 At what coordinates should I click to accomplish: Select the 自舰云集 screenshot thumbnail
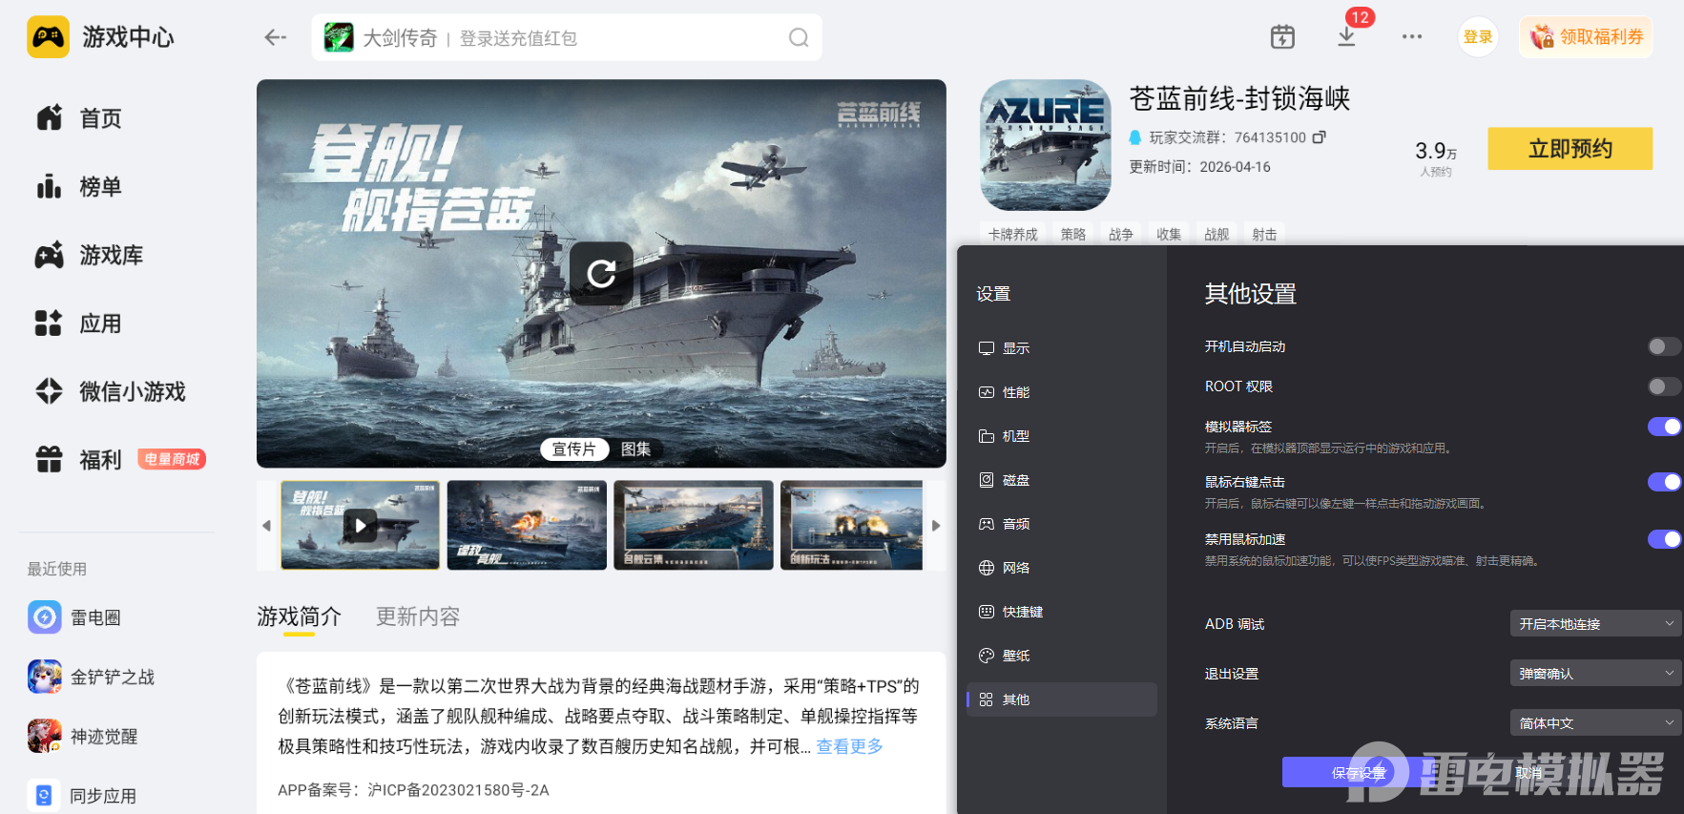pos(694,525)
